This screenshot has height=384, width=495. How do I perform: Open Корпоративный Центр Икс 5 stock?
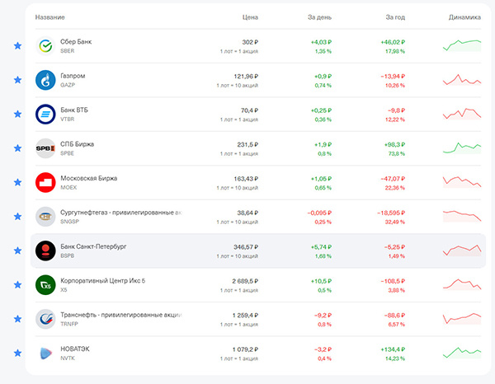102,281
